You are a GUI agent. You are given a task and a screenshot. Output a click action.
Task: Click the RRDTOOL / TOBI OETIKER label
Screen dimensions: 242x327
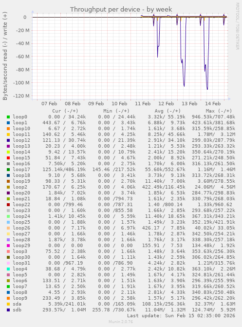(x=238, y=26)
